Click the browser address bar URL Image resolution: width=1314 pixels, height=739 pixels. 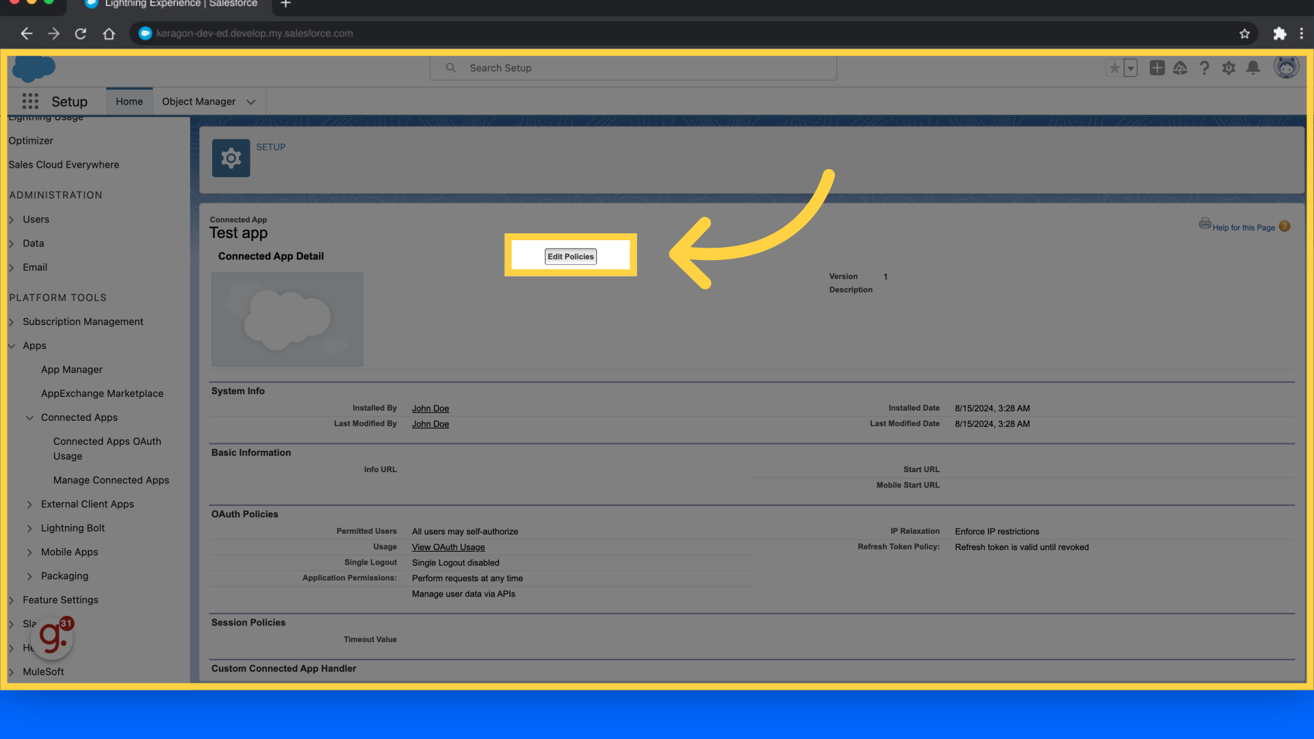click(x=255, y=34)
